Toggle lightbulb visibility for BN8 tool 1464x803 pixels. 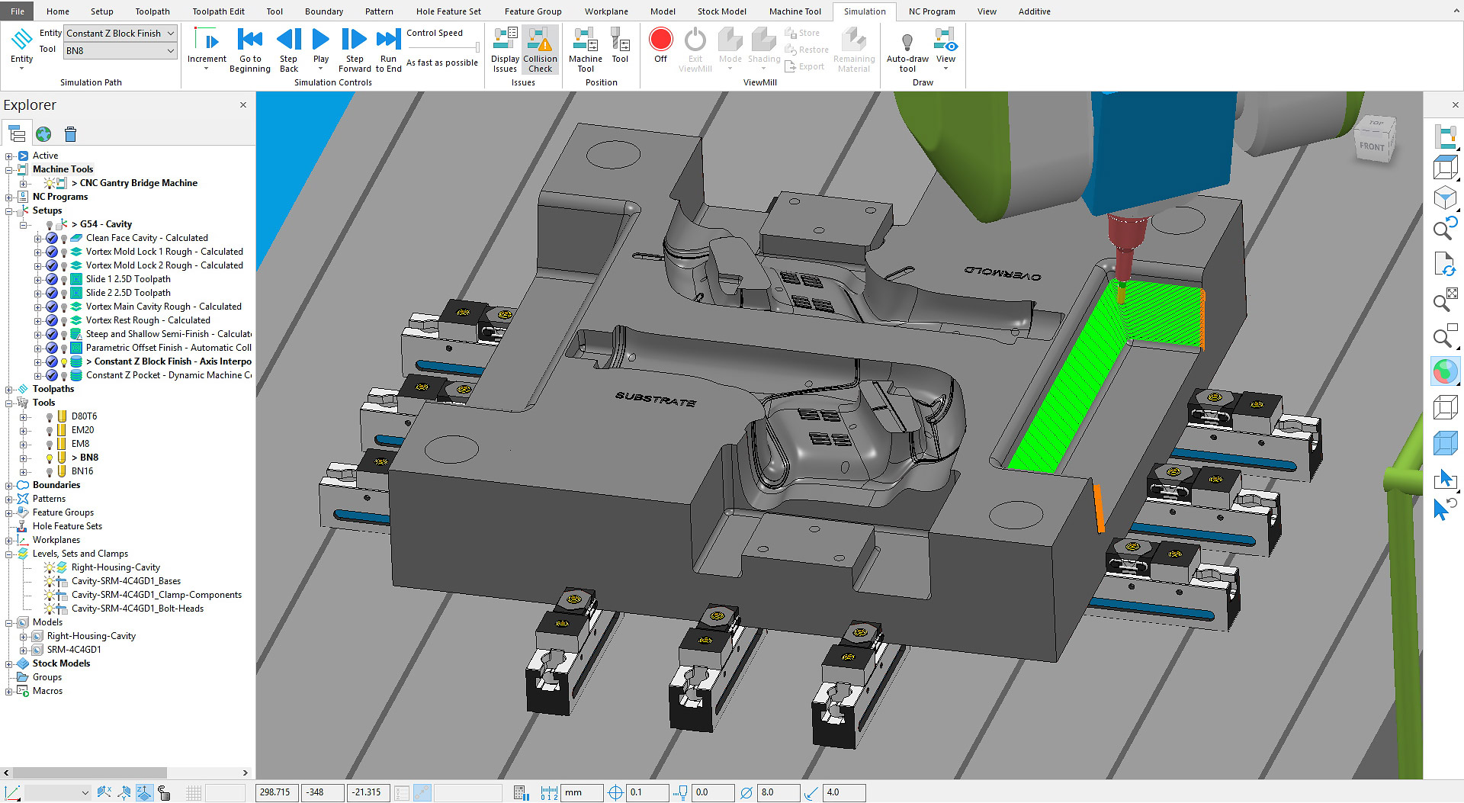pyautogui.click(x=50, y=458)
